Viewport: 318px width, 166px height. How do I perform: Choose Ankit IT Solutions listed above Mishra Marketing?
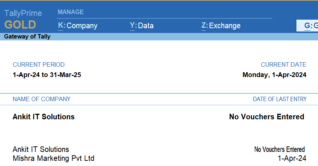[41, 149]
